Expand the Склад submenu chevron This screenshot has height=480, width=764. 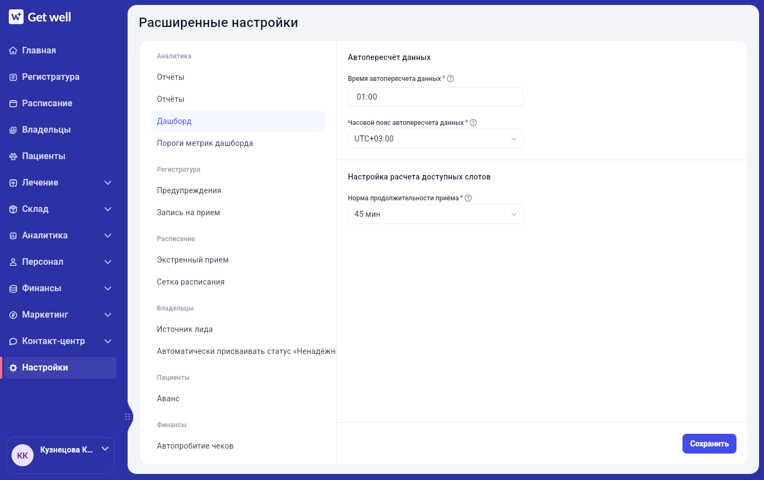tap(108, 209)
